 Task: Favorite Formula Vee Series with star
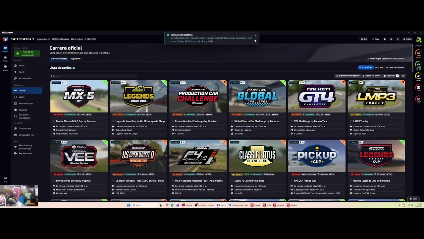pyautogui.click(x=54, y=181)
